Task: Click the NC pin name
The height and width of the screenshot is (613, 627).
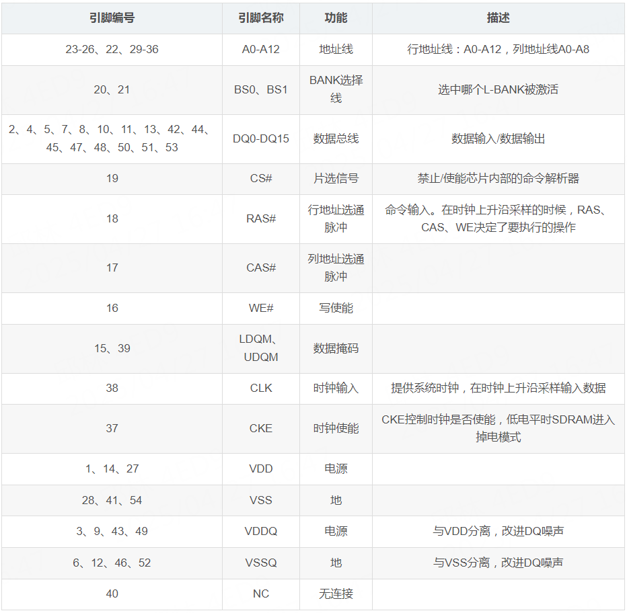Action: 261,594
